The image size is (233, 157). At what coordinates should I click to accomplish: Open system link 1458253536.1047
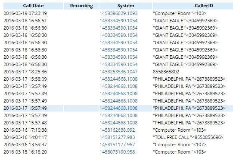click(x=118, y=72)
